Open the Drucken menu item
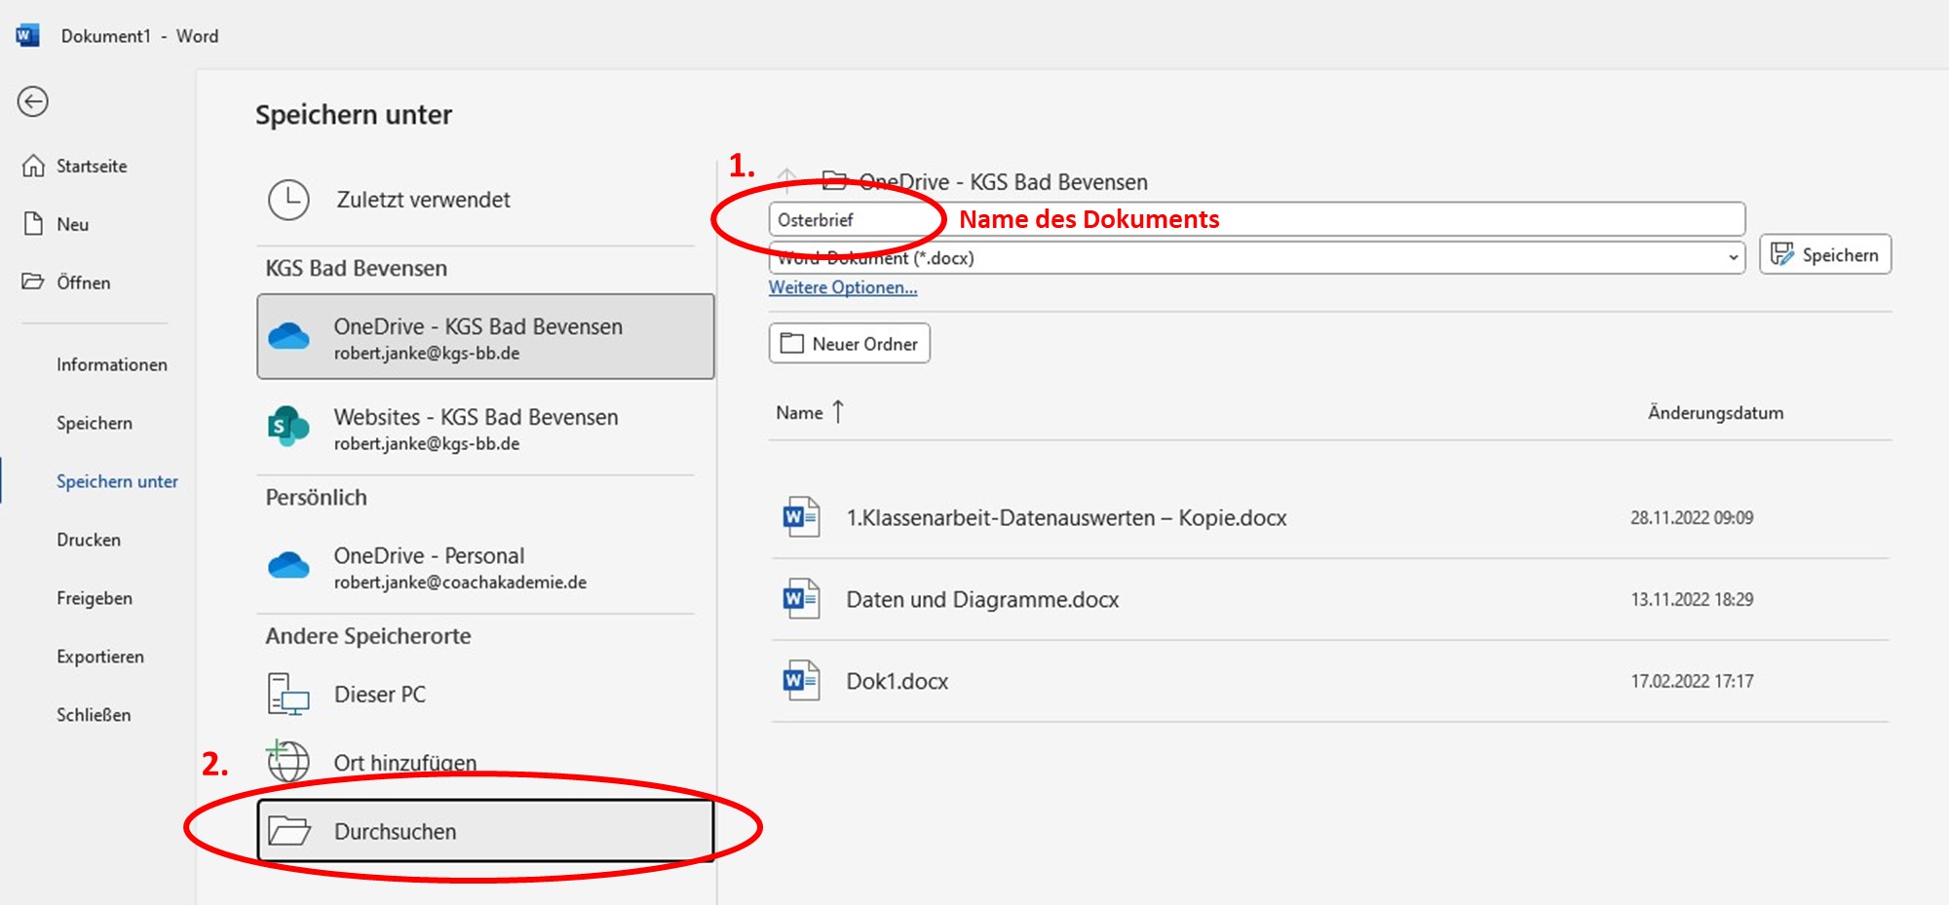This screenshot has width=1949, height=905. pos(89,540)
